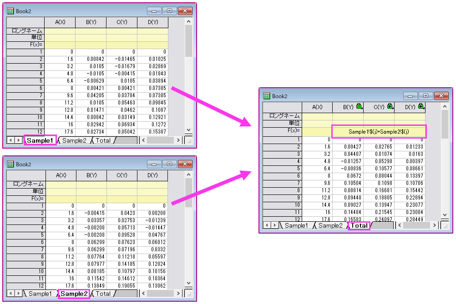
Task: Select Total tab in the Sample1-active window
Action: click(103, 141)
